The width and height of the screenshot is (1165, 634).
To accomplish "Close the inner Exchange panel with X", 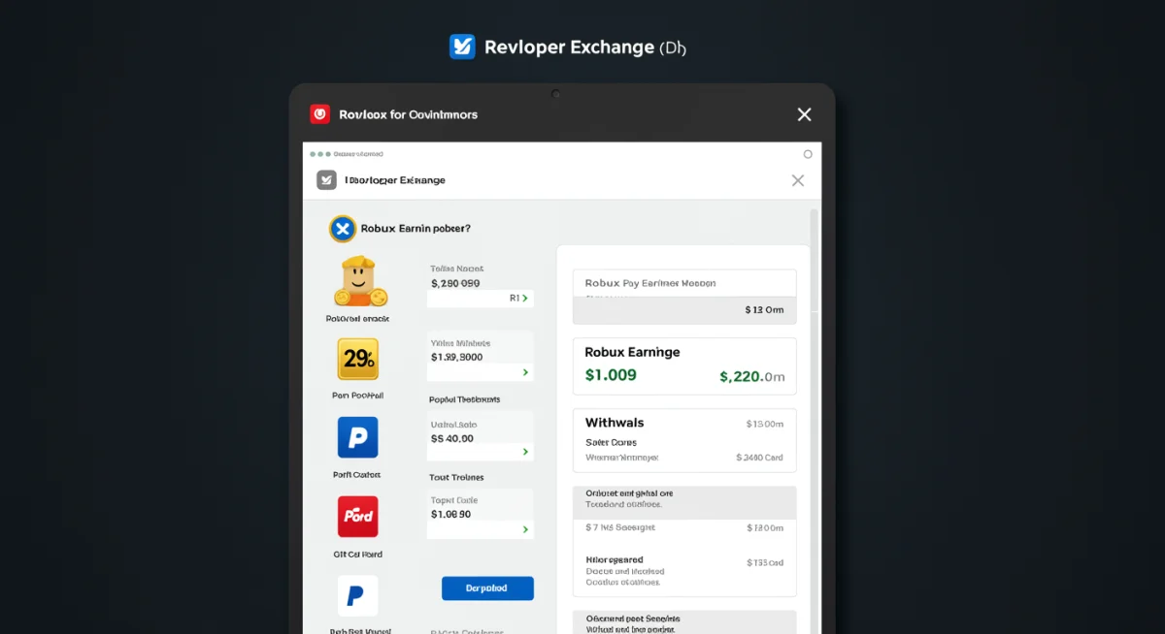I will [797, 180].
